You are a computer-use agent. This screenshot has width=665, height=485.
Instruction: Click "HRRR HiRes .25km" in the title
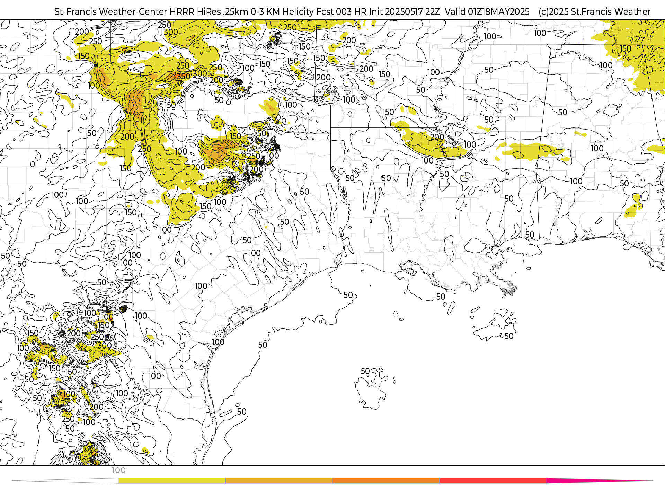[x=209, y=12]
